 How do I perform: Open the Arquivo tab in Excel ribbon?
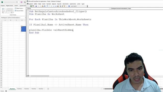(x=3, y=6)
